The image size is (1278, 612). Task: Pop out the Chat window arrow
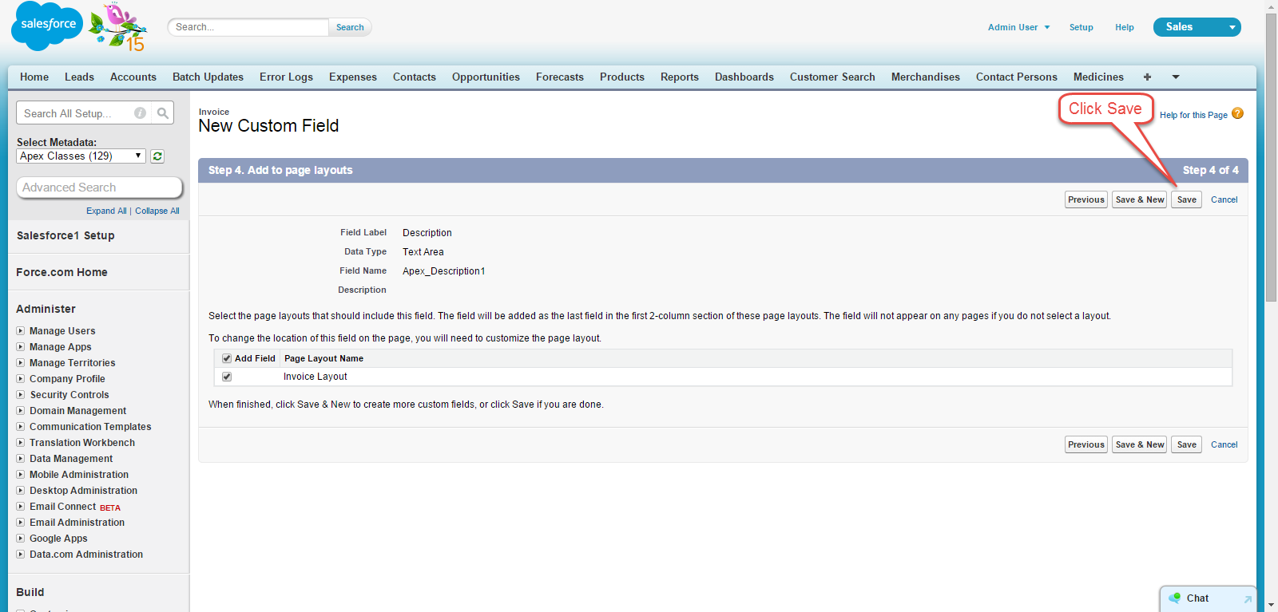(x=1247, y=598)
